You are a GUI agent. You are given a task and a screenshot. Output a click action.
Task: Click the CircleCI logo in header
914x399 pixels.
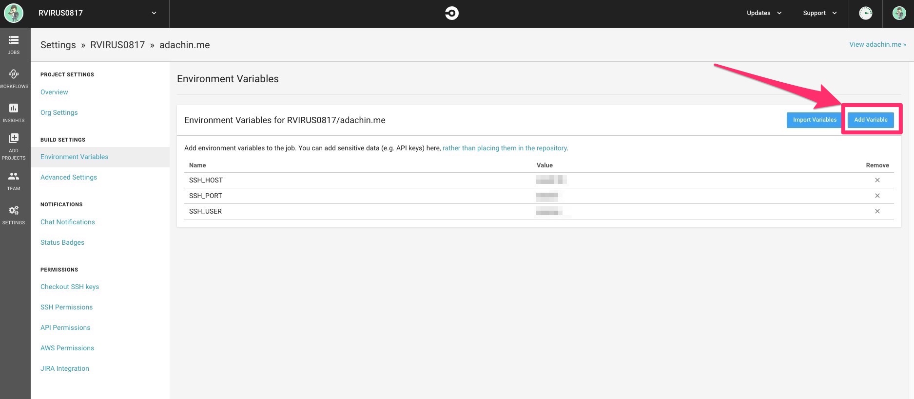tap(452, 13)
